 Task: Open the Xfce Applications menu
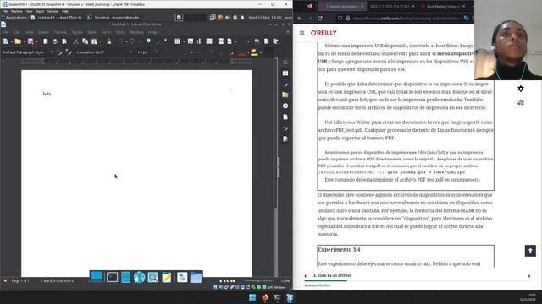coord(14,17)
